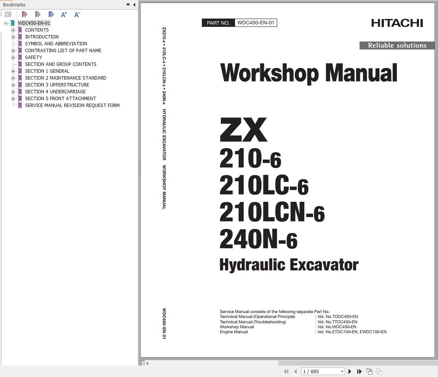Open CONTRASTING LIST OF PART NAME
Image resolution: width=438 pixels, height=377 pixels.
(63, 51)
